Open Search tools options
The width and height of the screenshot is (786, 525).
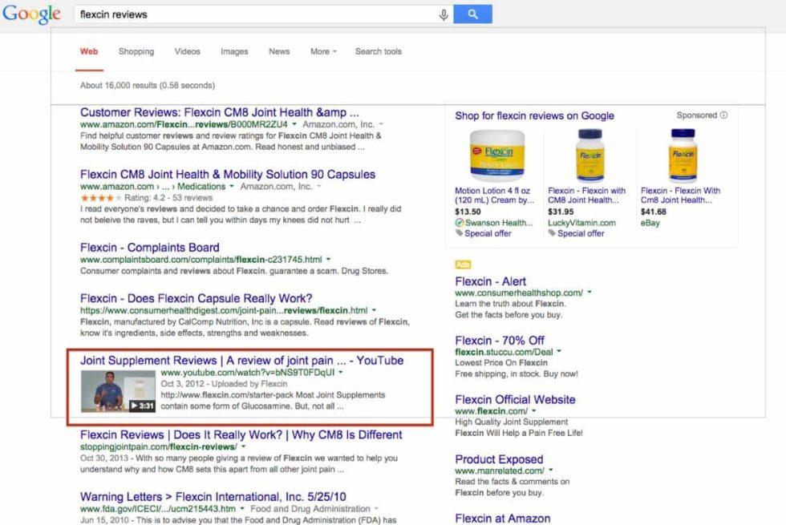pos(379,51)
